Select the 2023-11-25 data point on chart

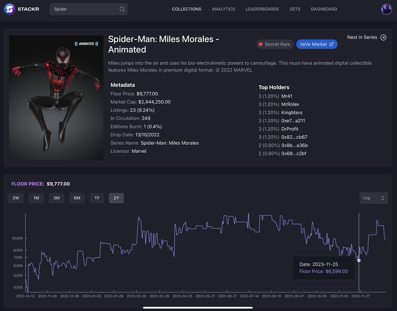pos(359,260)
